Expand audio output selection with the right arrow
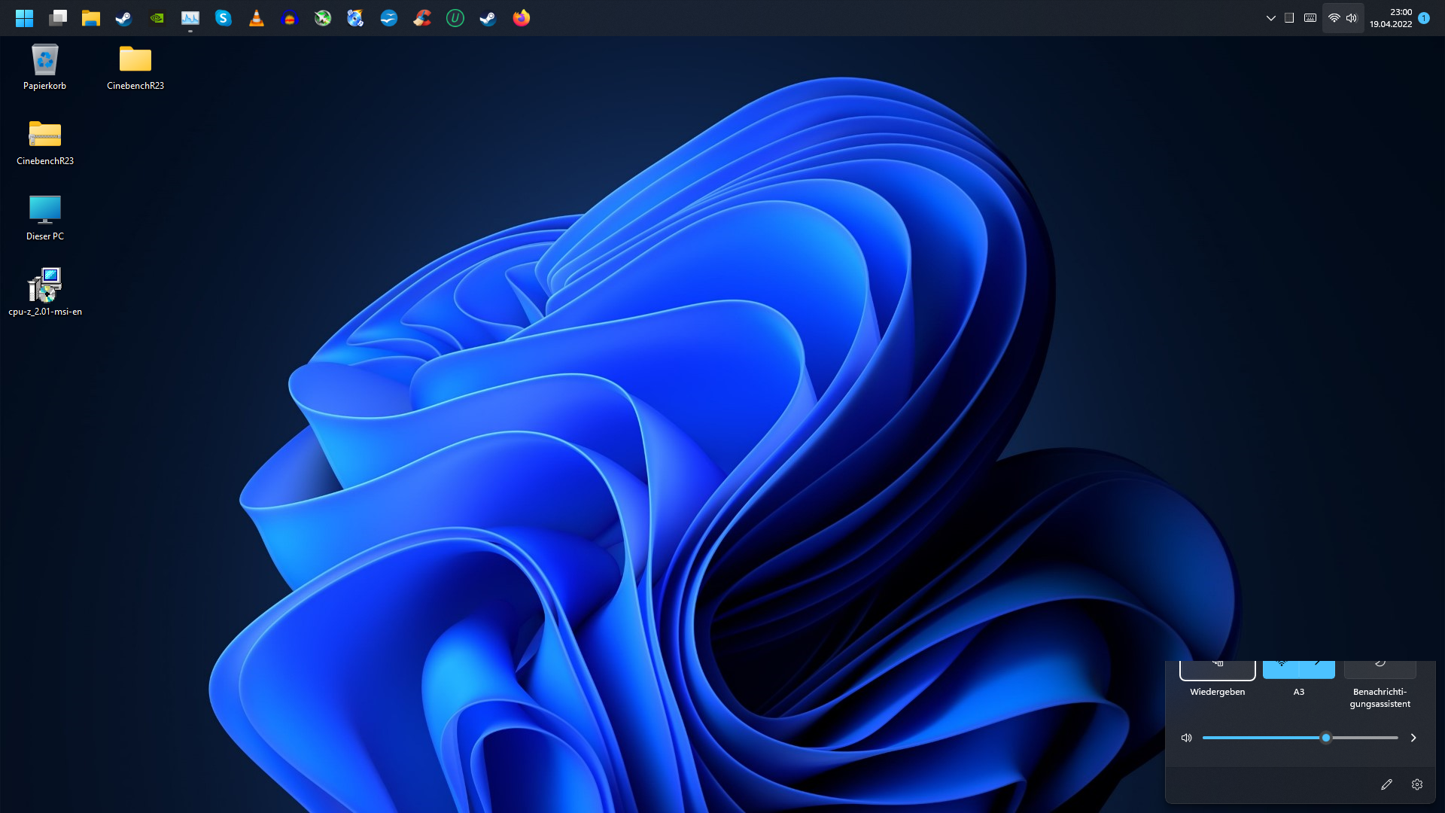The height and width of the screenshot is (813, 1445). (x=1413, y=738)
